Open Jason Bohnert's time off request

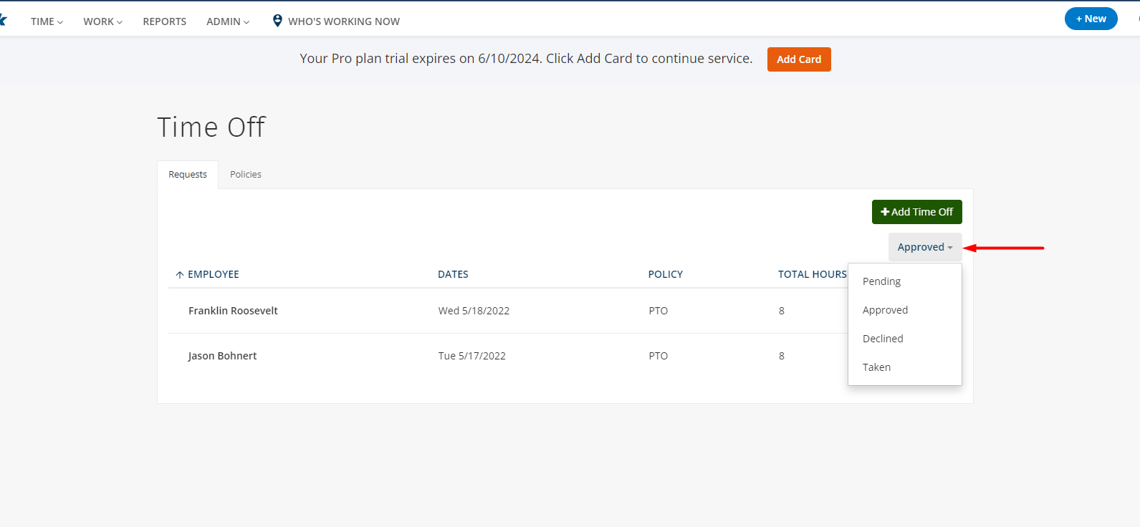coord(222,356)
